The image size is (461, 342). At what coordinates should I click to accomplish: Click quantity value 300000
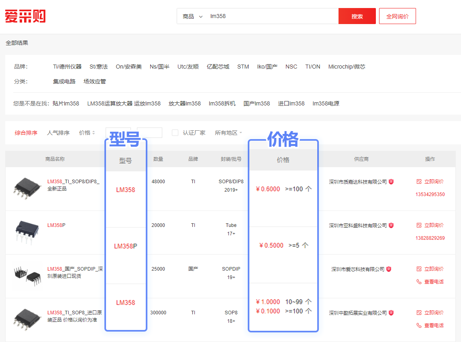point(158,313)
